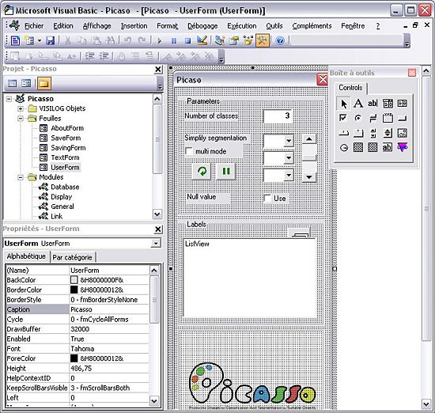Select the CheckBox control in Toolbox

click(x=343, y=118)
